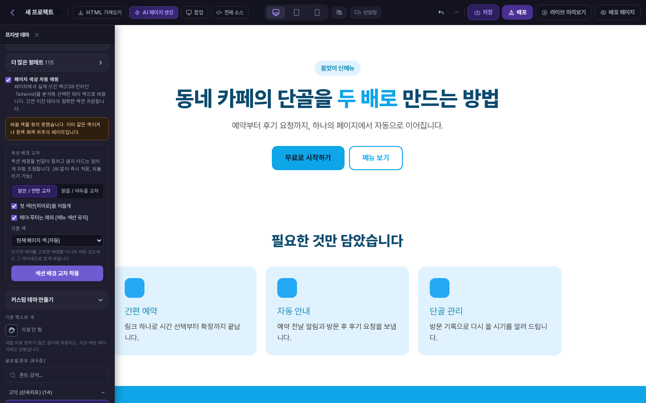Apply with 섹션 배경 교차 적용 button
Viewport: 646px width, 403px height.
[x=57, y=274]
